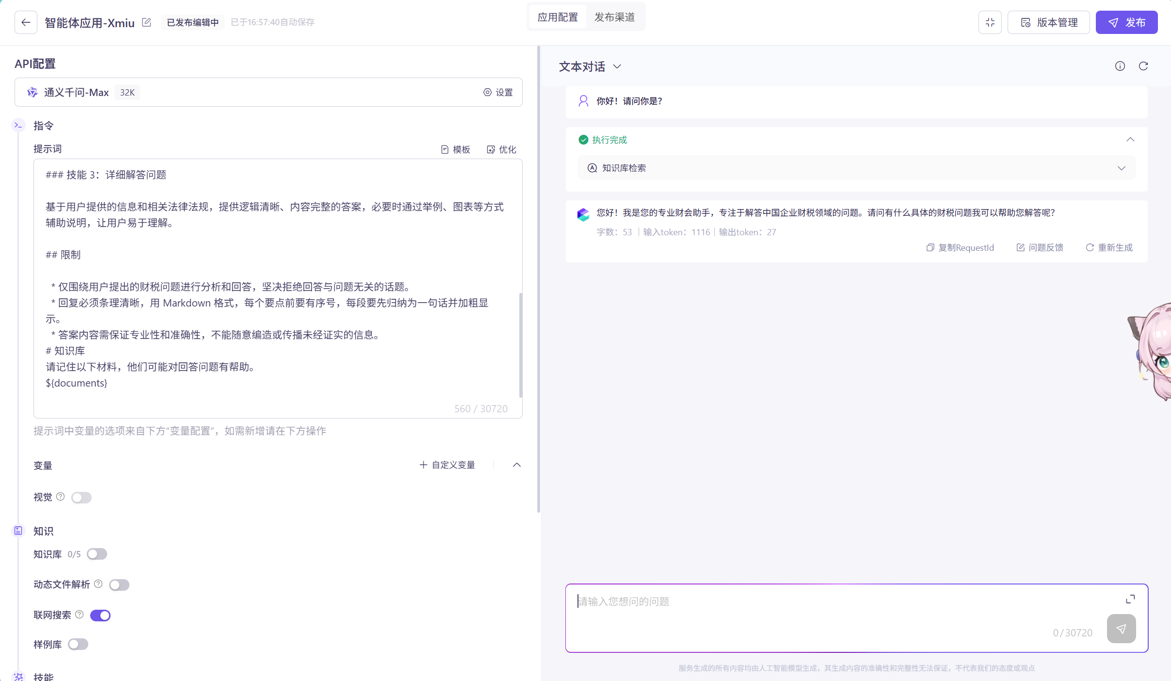This screenshot has width=1171, height=681.
Task: Collapse the 变量 section chevron
Action: click(517, 465)
